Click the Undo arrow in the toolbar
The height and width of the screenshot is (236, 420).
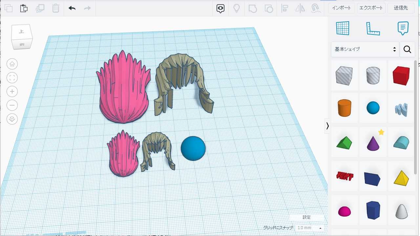coord(72,8)
